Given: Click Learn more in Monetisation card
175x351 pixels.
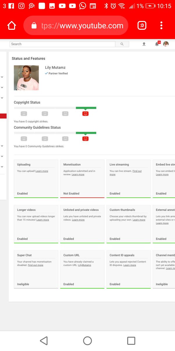Looking at the screenshot, I should [78, 175].
